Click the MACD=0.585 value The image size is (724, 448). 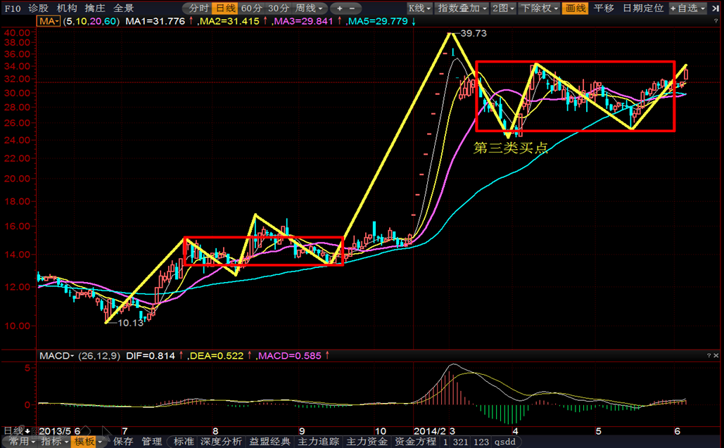289,356
